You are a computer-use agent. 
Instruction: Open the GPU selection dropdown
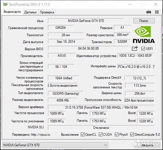click(x=55, y=145)
